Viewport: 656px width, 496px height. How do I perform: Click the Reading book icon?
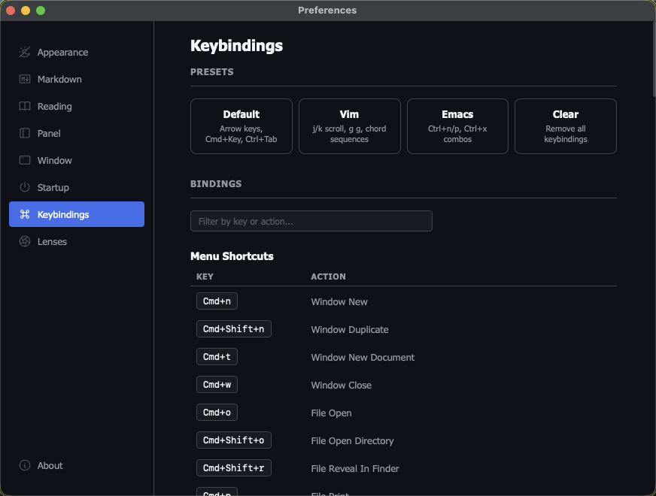(25, 106)
